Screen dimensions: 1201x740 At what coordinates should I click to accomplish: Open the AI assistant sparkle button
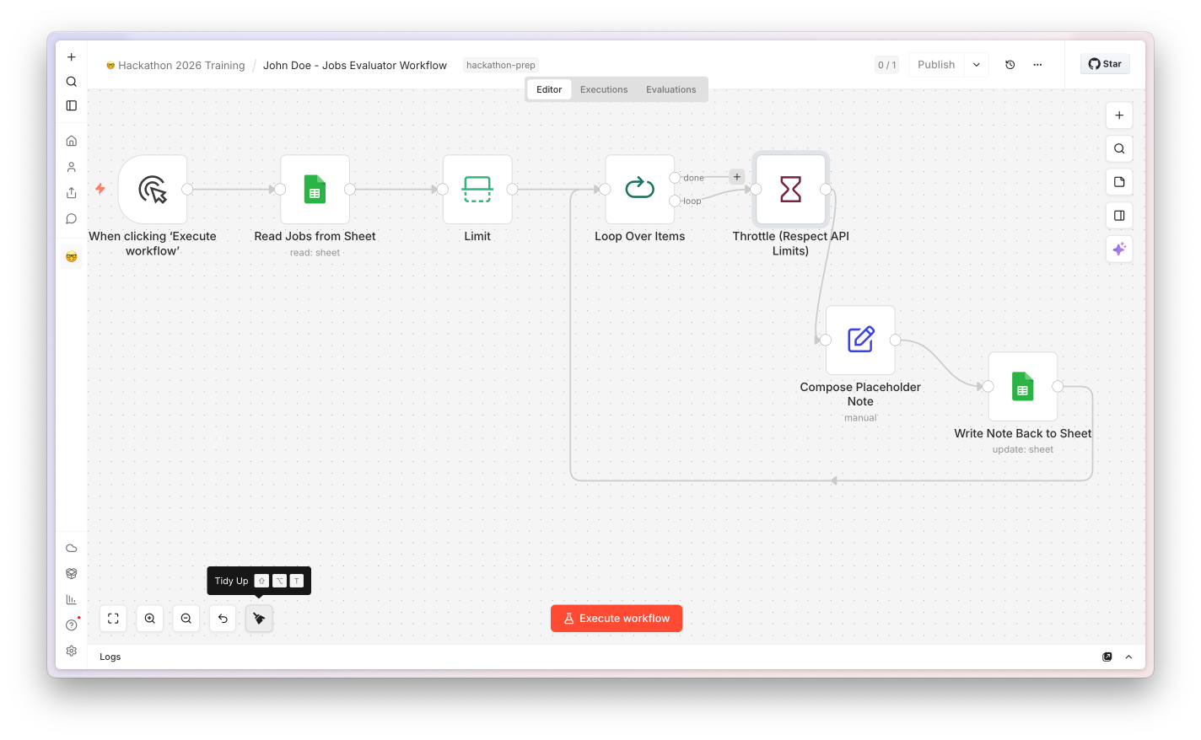coord(1119,249)
